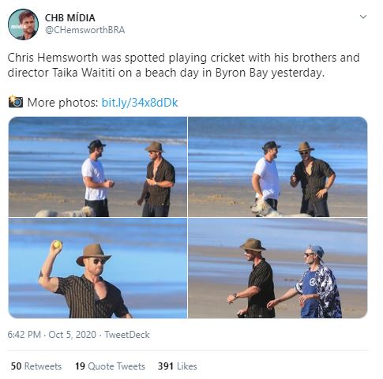Viewport: 383px width, 379px height.
Task: Click the camera emoji before More photos
Action: [x=16, y=102]
